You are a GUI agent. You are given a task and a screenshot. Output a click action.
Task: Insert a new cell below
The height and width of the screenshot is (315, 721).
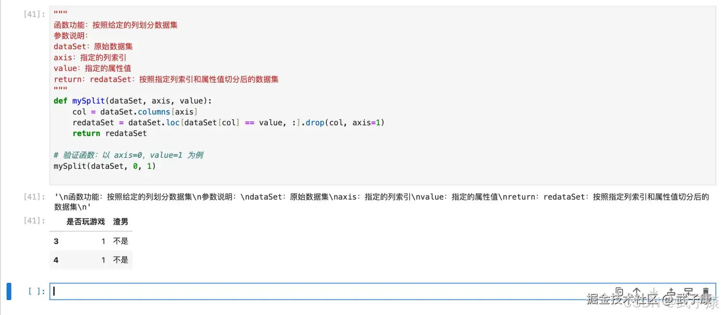pos(688,291)
